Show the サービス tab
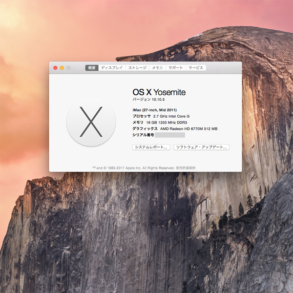 point(196,68)
